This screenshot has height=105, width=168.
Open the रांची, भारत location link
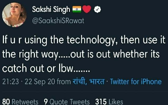pyautogui.click(x=89, y=82)
